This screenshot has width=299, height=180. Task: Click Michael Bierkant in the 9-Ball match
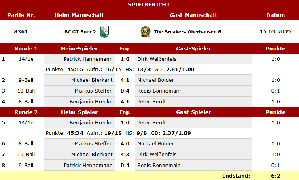80,80
